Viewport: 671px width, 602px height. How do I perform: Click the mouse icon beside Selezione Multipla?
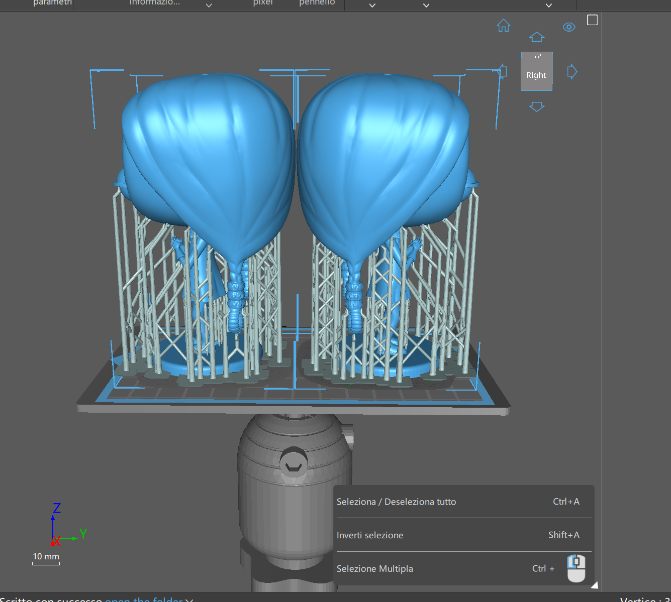[576, 568]
